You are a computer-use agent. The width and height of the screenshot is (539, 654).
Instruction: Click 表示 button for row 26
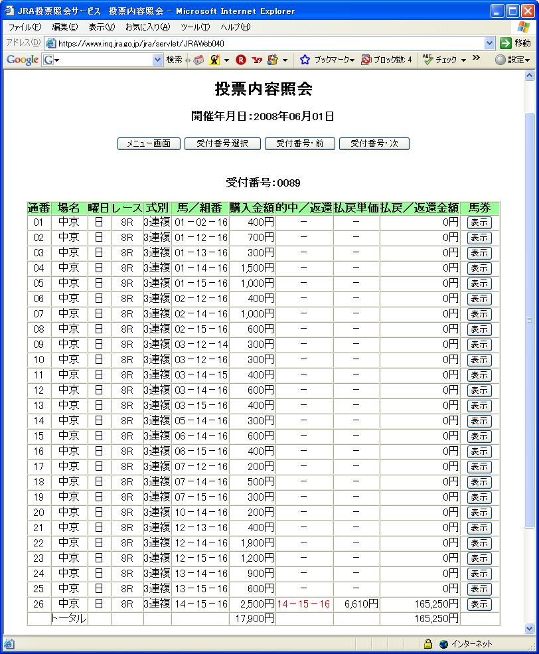coord(479,604)
